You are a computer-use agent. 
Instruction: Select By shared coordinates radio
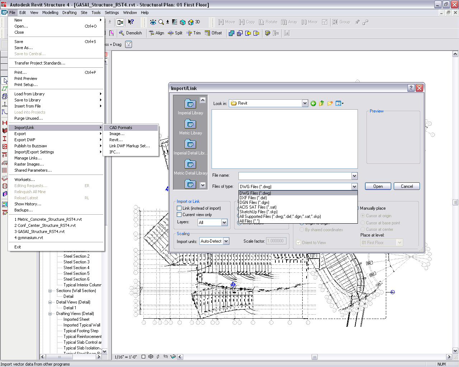[302, 230]
